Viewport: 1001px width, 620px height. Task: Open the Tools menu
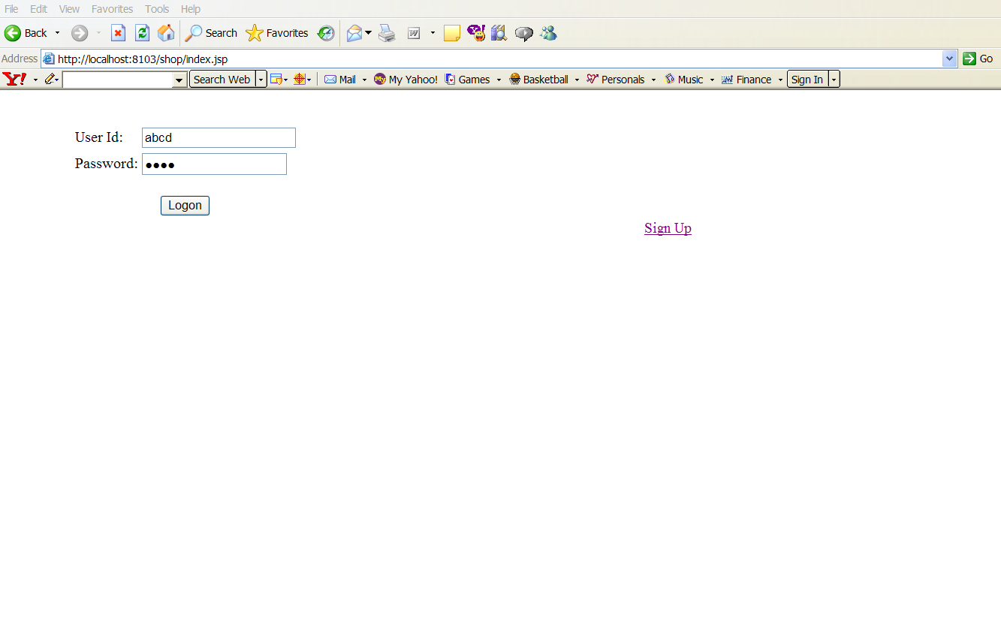(x=157, y=9)
